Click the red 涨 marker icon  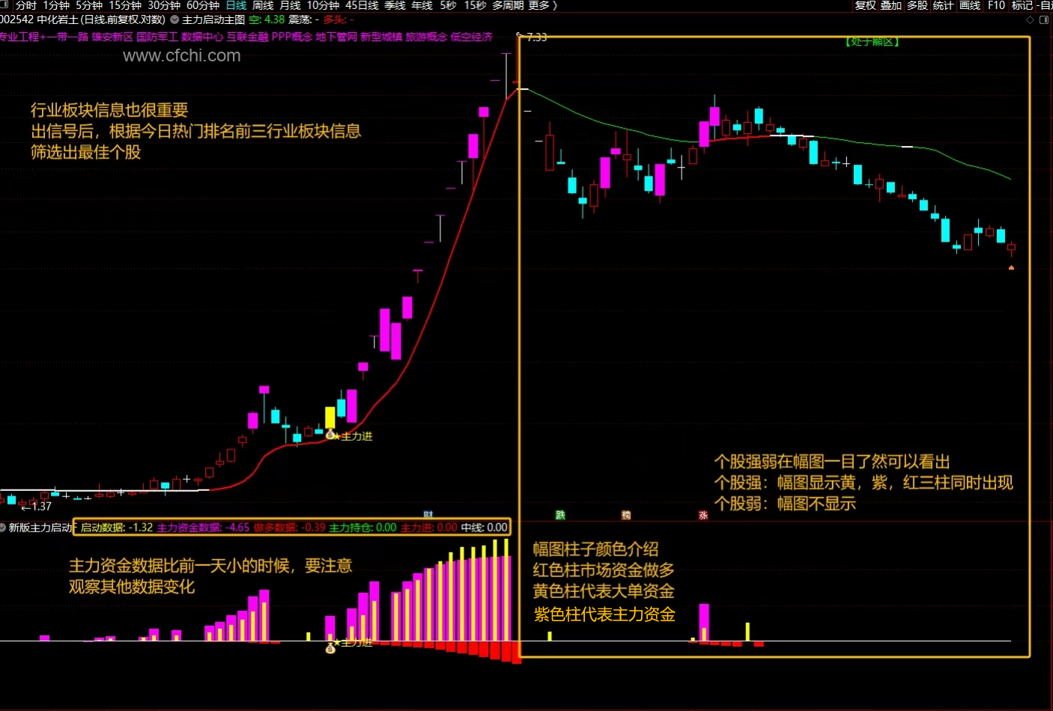coord(703,515)
